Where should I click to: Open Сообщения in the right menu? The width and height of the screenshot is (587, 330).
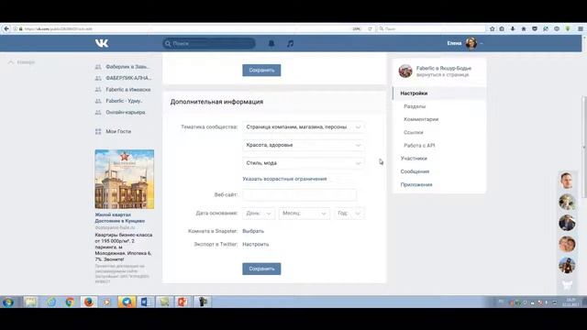click(x=415, y=171)
